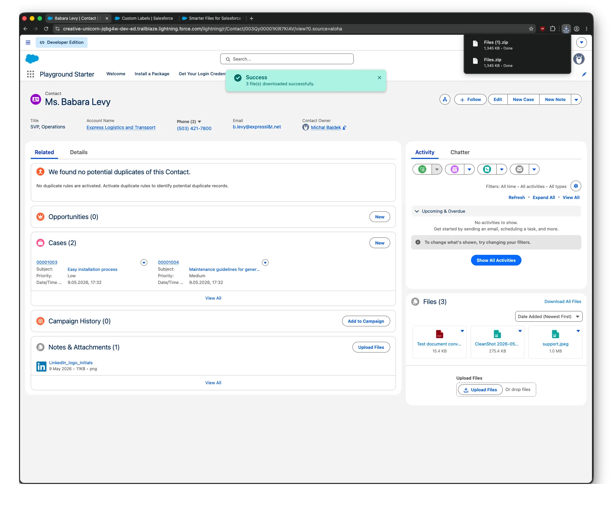Expand the Phone (2) dropdown arrow
Image resolution: width=612 pixels, height=509 pixels.
coord(199,122)
